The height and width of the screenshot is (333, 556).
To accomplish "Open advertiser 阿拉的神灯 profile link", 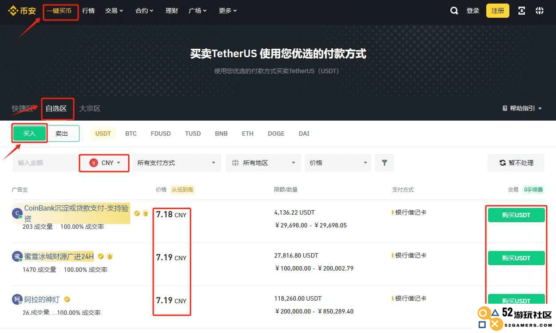I will coord(42,300).
